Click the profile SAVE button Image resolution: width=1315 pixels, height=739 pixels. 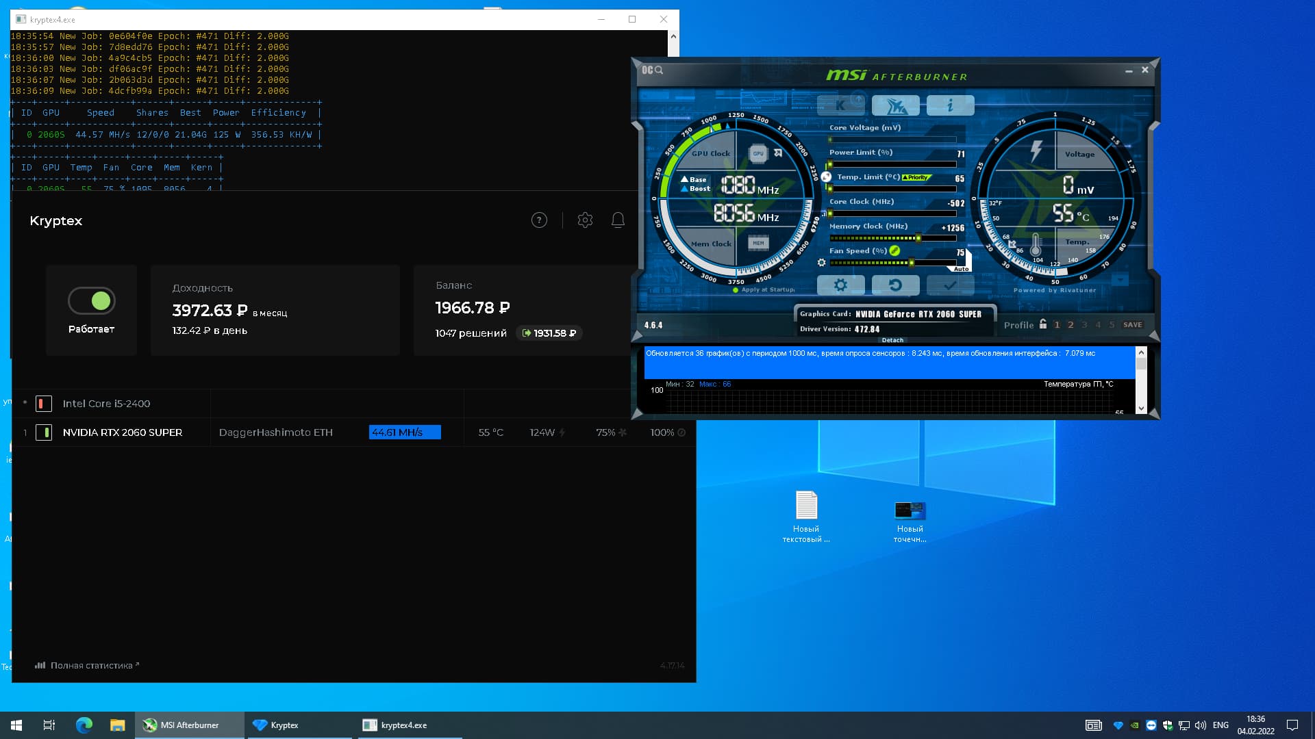[1133, 325]
